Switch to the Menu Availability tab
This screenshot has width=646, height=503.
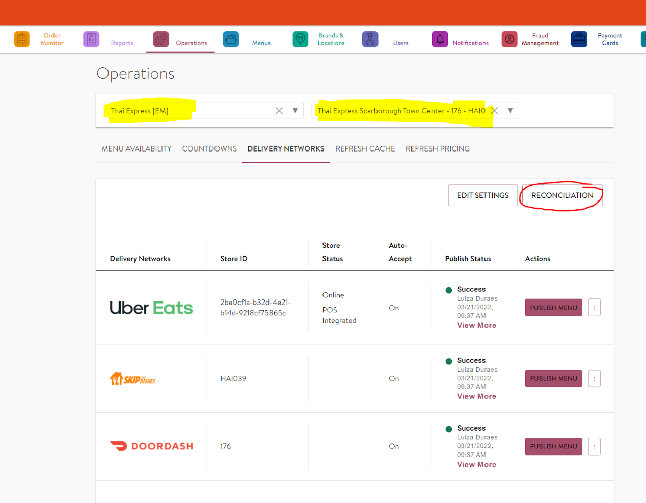click(136, 149)
